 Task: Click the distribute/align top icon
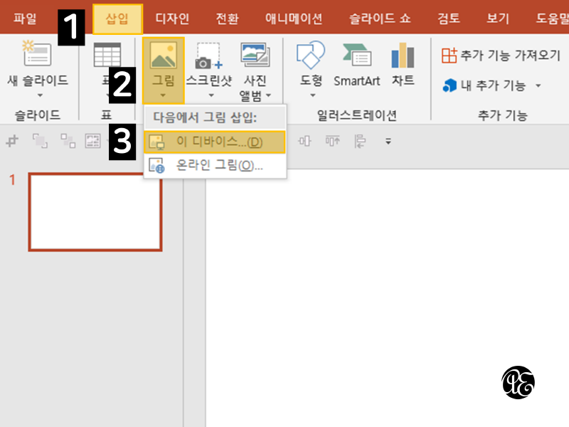click(332, 141)
